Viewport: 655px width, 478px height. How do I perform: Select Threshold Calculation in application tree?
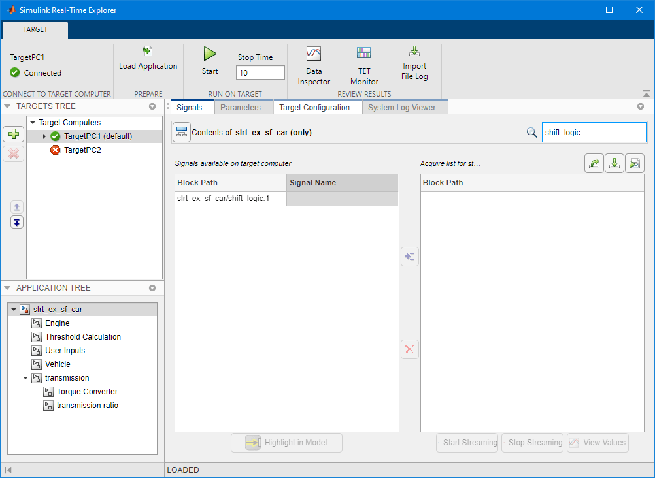click(x=83, y=337)
